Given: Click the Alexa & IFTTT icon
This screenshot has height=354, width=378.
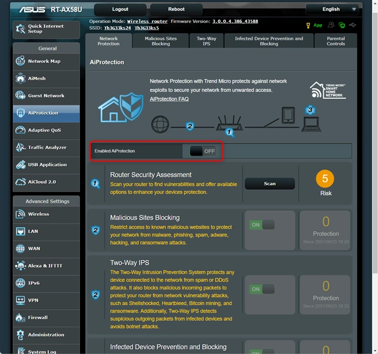Looking at the screenshot, I should (x=20, y=265).
